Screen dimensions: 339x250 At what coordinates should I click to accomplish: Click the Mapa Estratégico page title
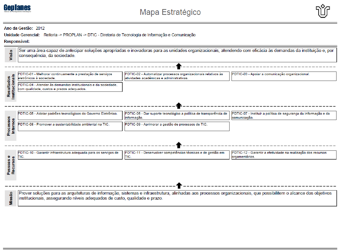tap(170, 12)
